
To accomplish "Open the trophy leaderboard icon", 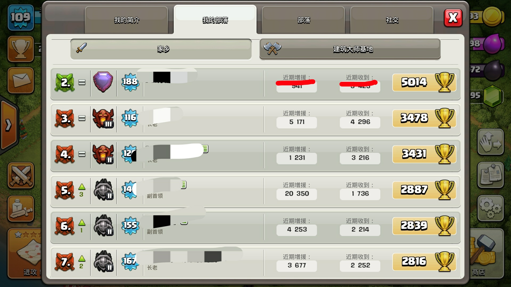I will 21,49.
